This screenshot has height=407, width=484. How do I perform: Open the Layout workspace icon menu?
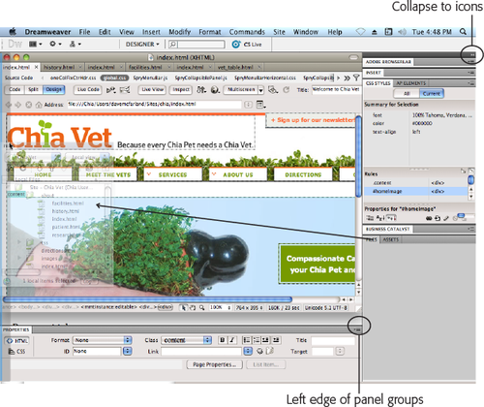click(x=35, y=44)
